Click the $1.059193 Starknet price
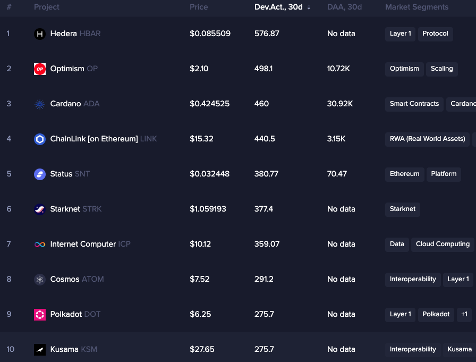This screenshot has width=476, height=362. pyautogui.click(x=208, y=209)
